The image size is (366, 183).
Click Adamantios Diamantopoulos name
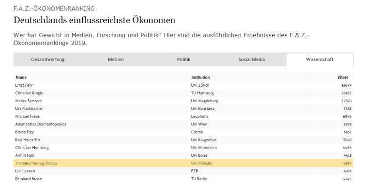click(x=41, y=124)
